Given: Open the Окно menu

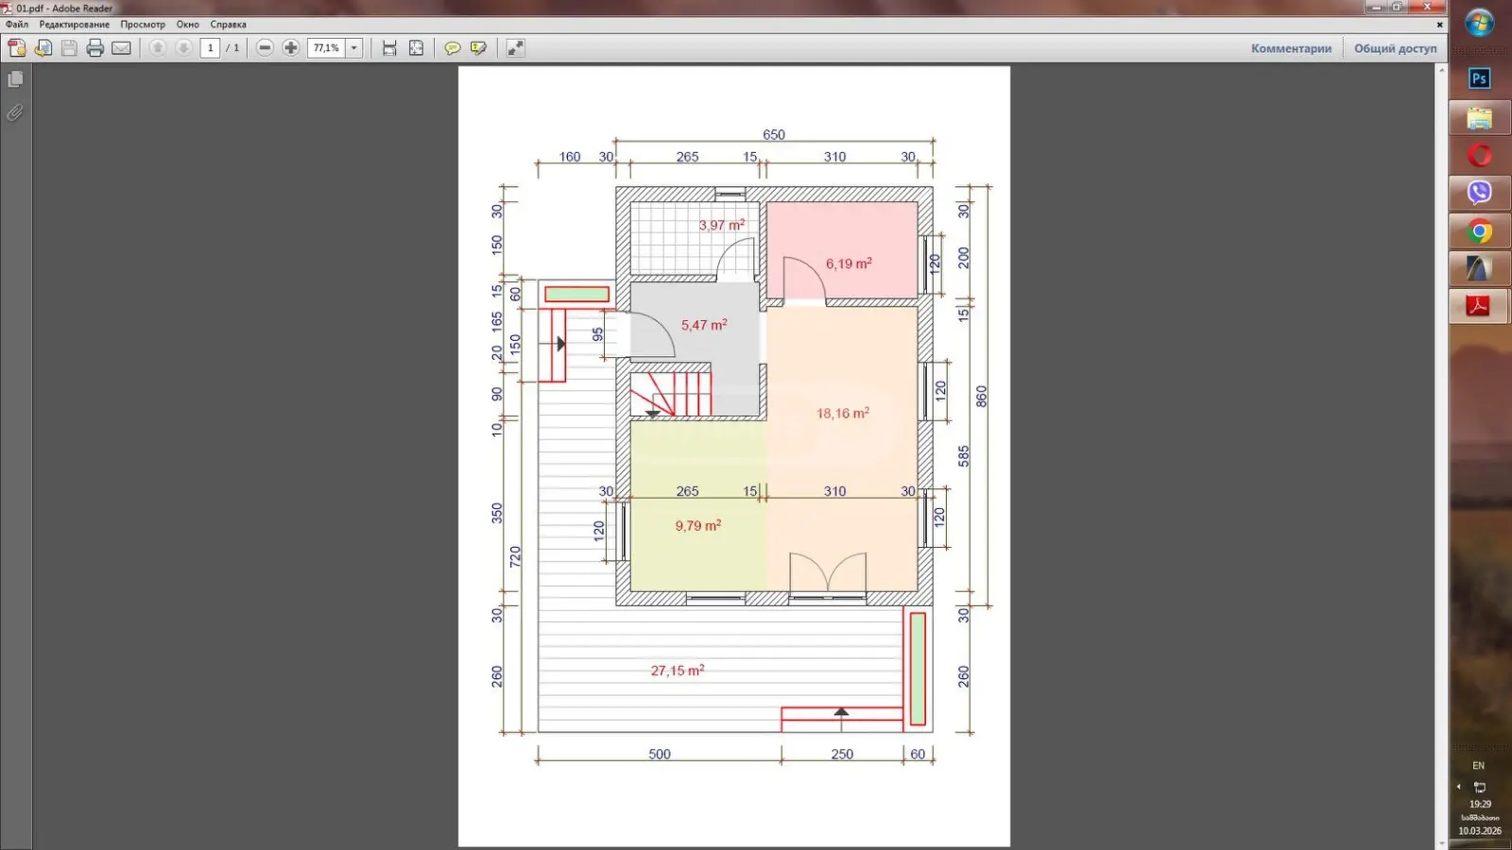Looking at the screenshot, I should [188, 25].
